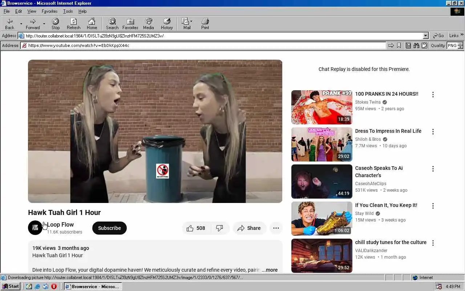The height and width of the screenshot is (291, 465).
Task: Expand description with ...more
Action: click(270, 270)
